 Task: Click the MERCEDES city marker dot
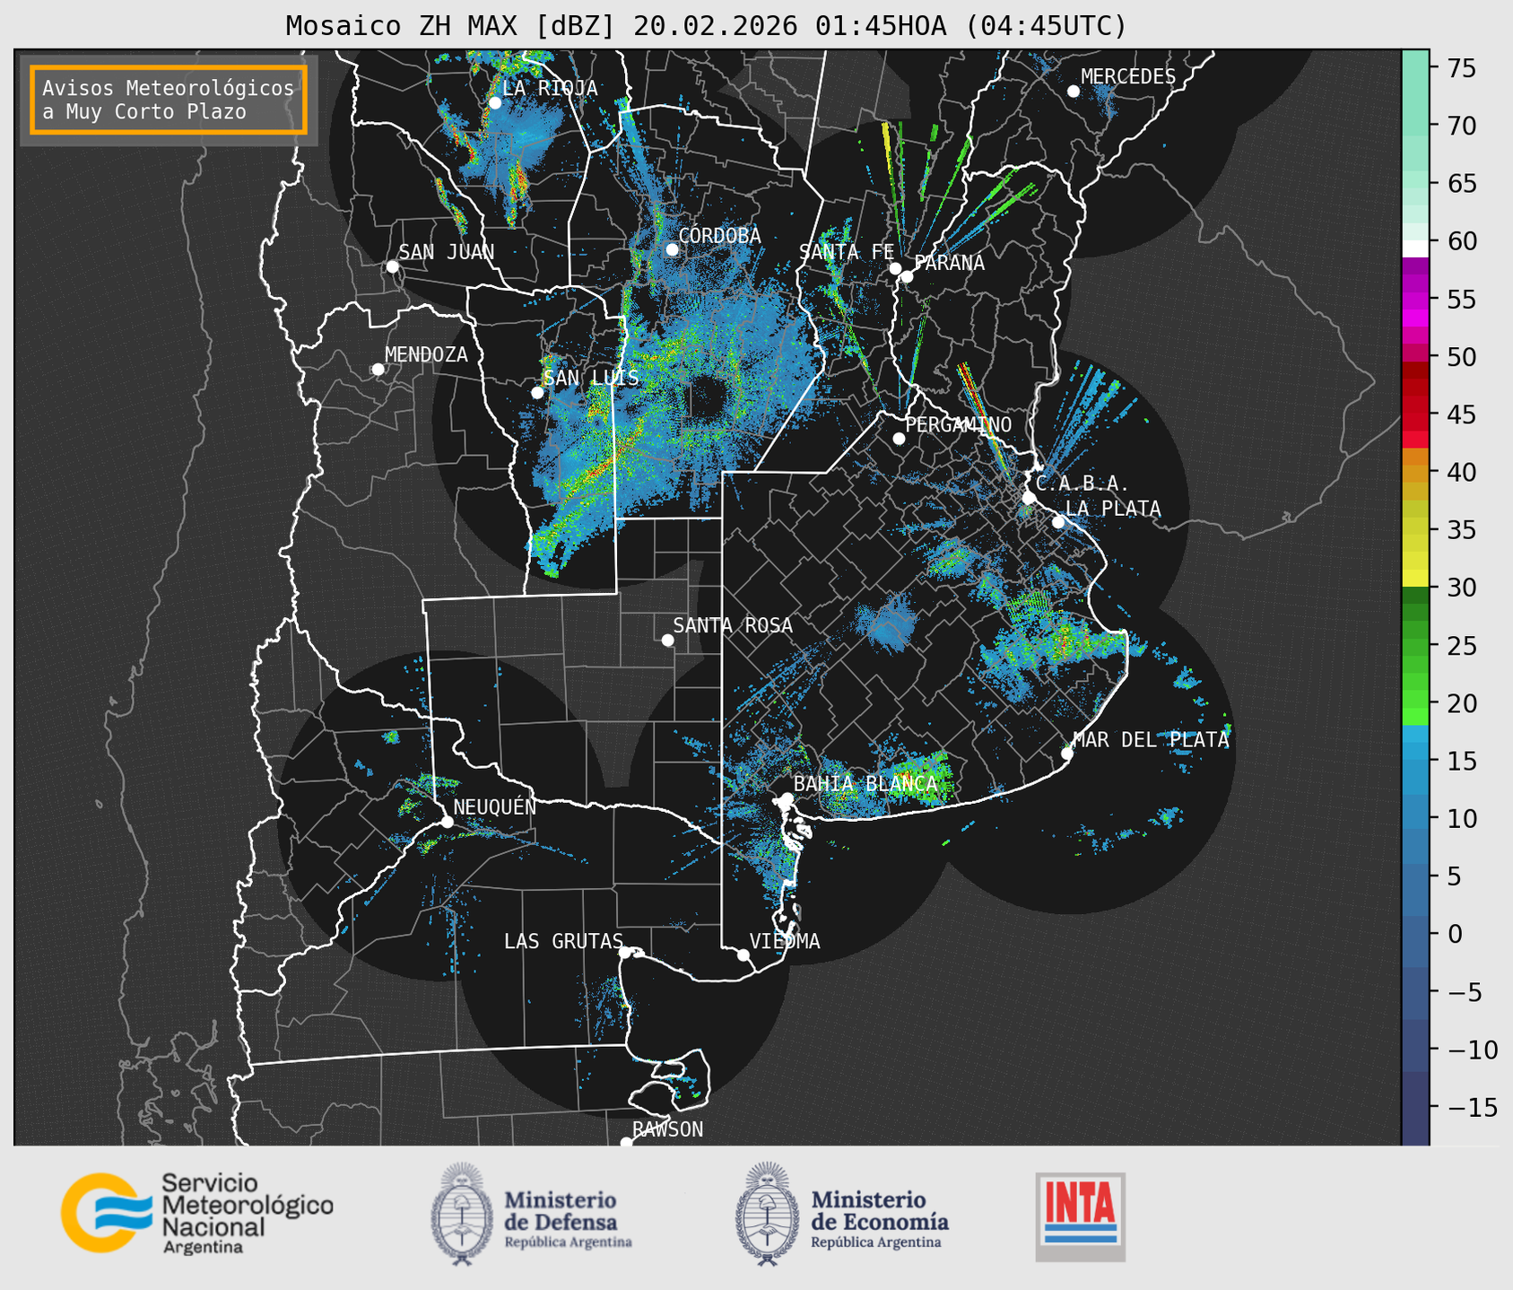tap(1074, 92)
